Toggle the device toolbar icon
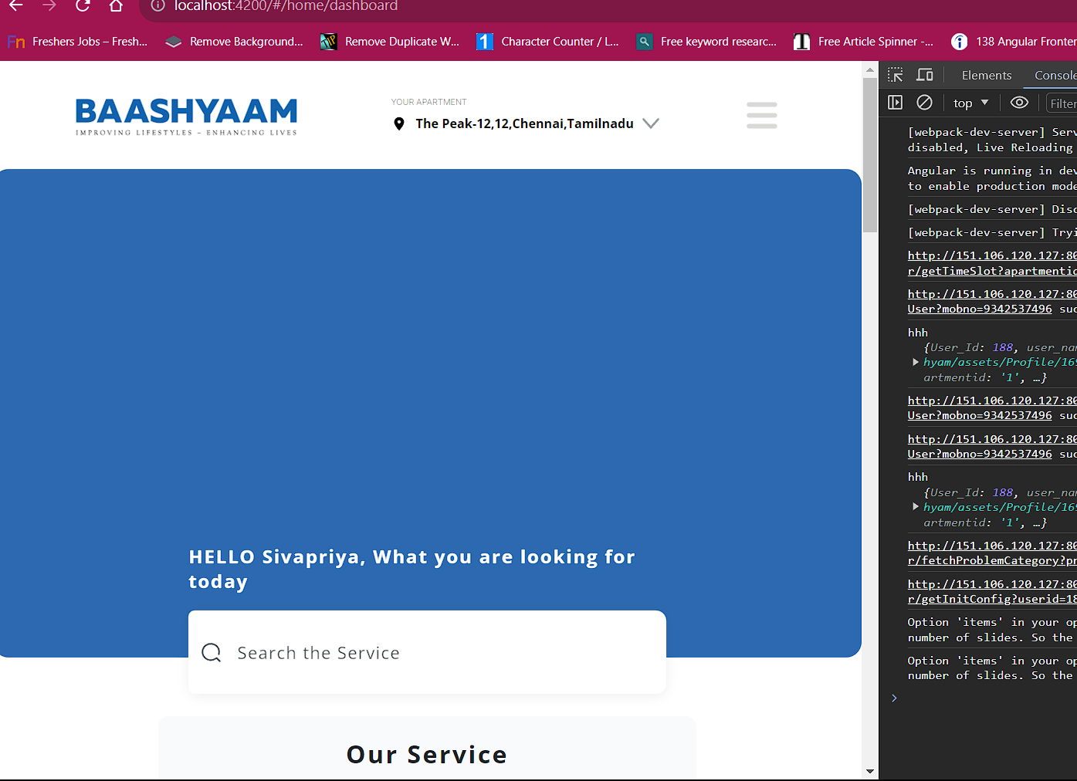 (x=924, y=75)
